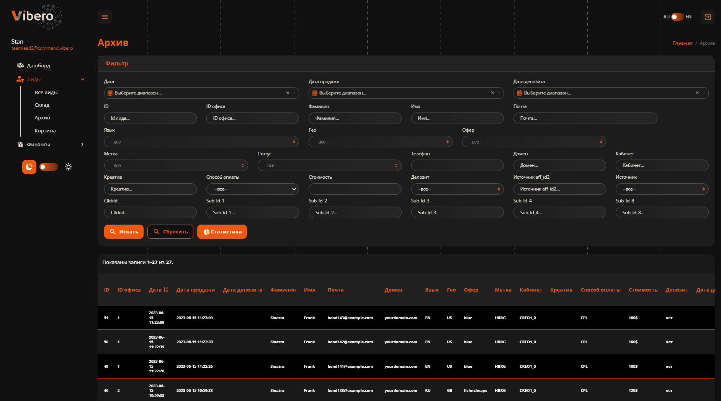
Task: Click the Главная breadcrumb link
Action: coord(682,43)
